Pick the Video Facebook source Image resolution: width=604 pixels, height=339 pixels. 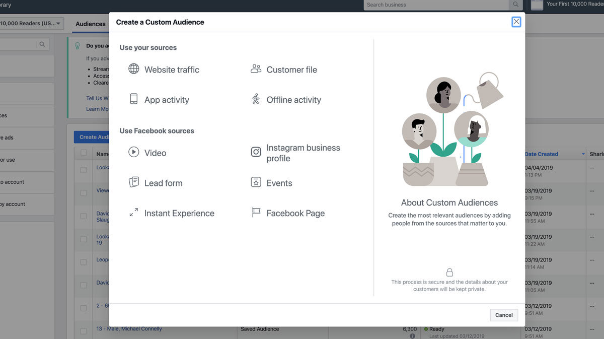155,153
